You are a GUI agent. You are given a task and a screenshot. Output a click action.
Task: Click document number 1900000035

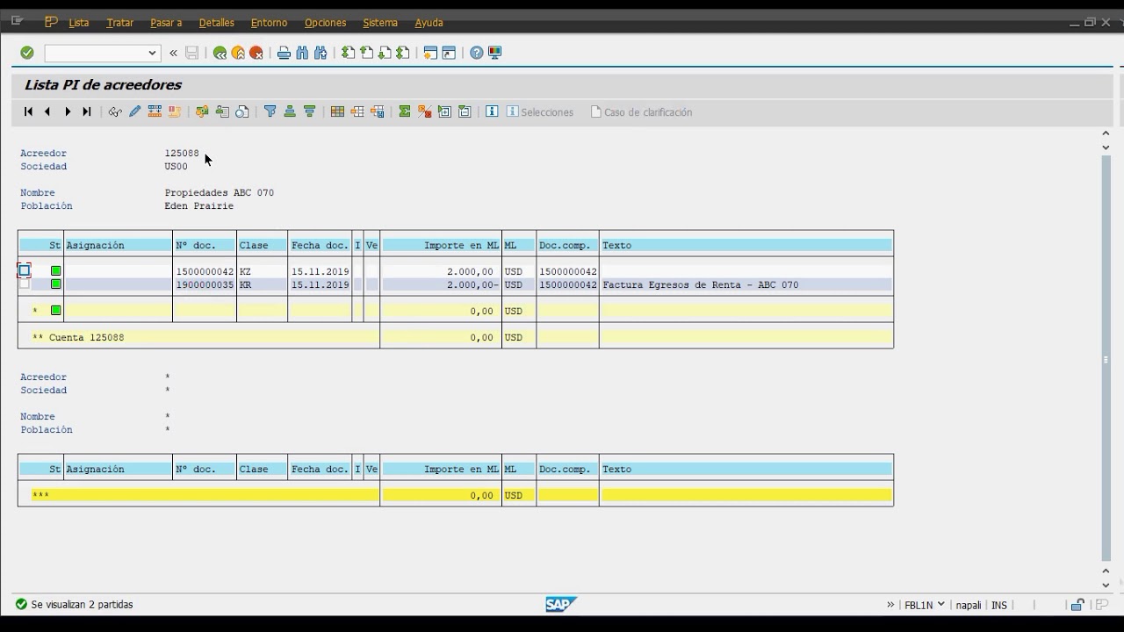coord(205,285)
